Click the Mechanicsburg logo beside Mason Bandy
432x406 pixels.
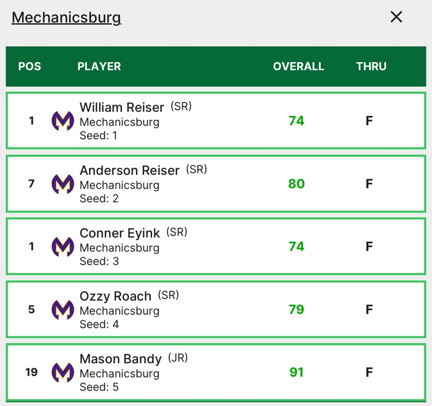point(63,373)
